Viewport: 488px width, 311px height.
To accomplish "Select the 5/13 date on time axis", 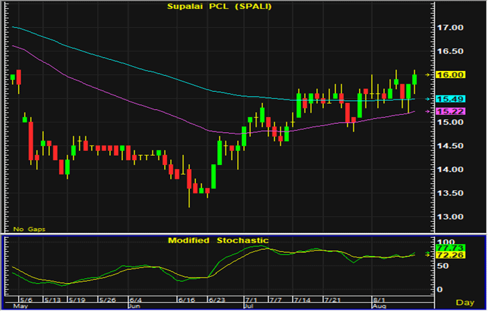I will pos(54,300).
